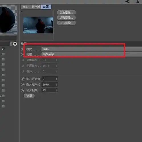Toggle the keyframe dot next to 影片开始帧
The height and width of the screenshot is (142, 142).
point(23,79)
